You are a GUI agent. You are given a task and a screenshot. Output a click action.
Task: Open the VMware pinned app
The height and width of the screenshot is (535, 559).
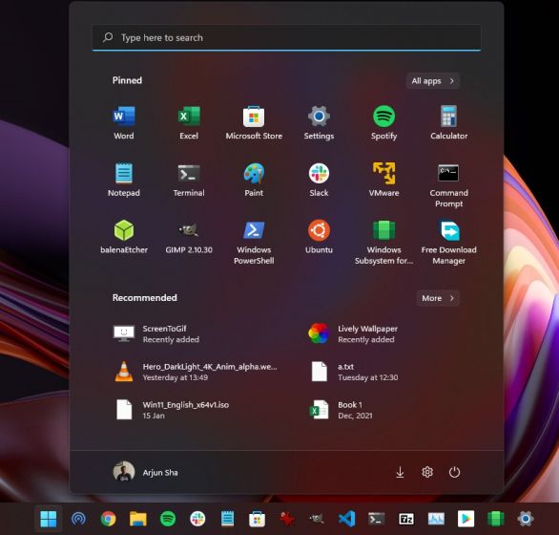pos(384,180)
